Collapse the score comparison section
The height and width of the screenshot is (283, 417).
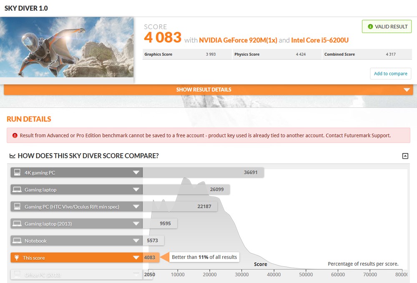point(405,156)
